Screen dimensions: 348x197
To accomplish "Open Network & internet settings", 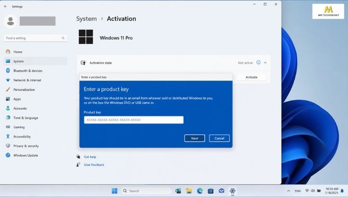I will (36, 80).
